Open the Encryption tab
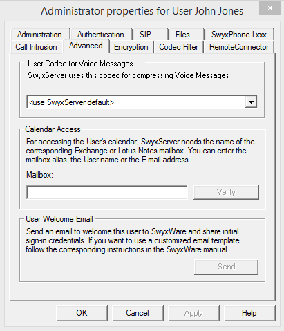The height and width of the screenshot is (331, 284). (x=131, y=47)
